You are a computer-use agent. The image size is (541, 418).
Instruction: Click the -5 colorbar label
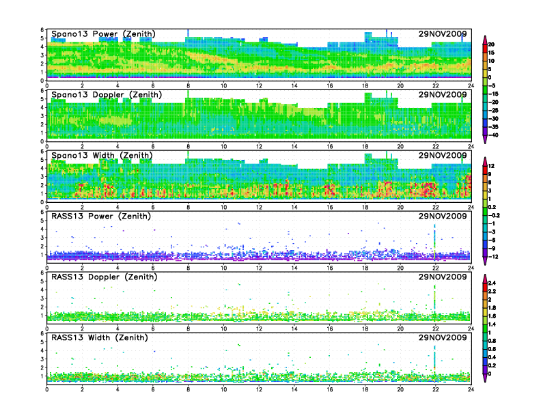click(492, 85)
